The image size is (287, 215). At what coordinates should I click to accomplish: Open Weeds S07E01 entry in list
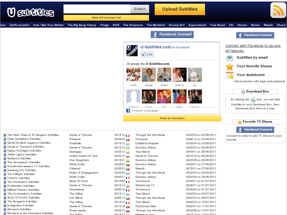point(140,168)
